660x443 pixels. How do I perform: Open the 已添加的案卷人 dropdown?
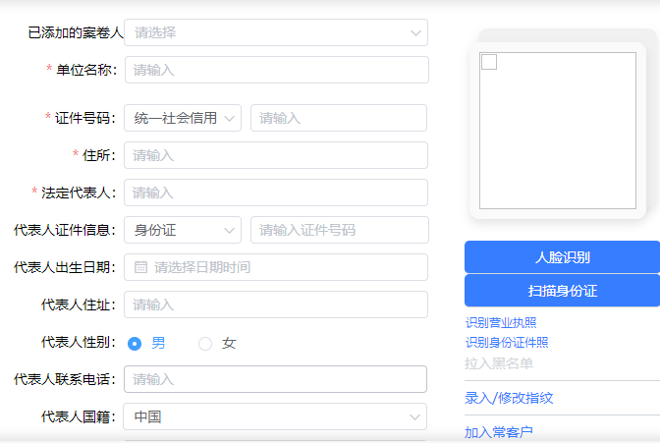(276, 32)
